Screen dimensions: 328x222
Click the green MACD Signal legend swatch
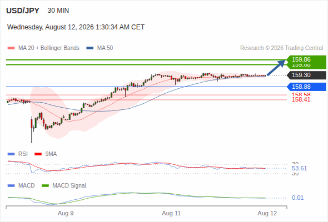(45, 186)
